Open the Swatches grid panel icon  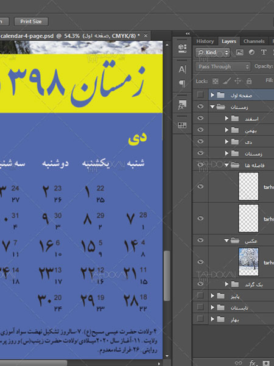coord(182,125)
